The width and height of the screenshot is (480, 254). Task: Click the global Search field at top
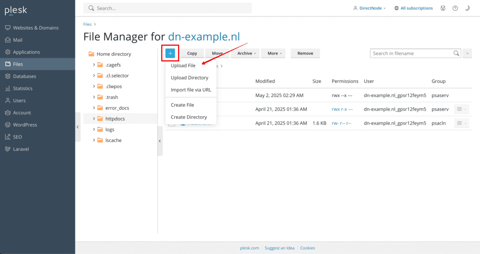point(167,8)
